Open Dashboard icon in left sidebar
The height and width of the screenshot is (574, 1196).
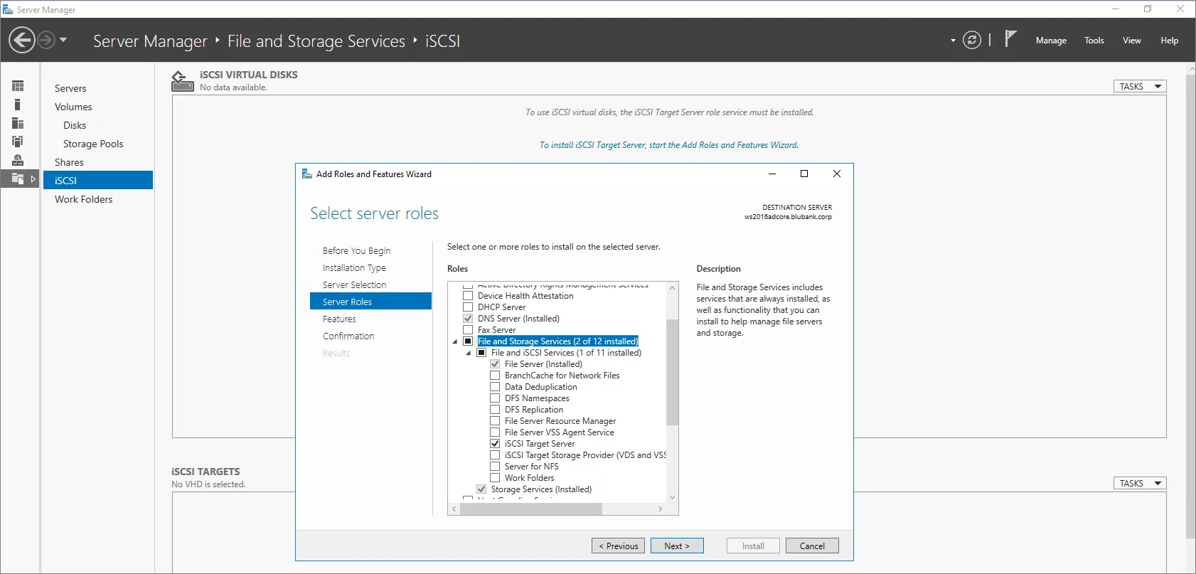pyautogui.click(x=18, y=86)
